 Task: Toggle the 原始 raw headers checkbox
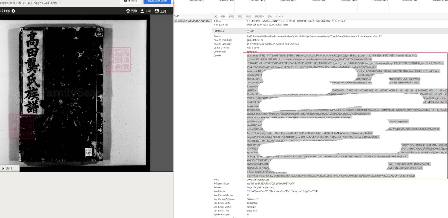(x=248, y=31)
